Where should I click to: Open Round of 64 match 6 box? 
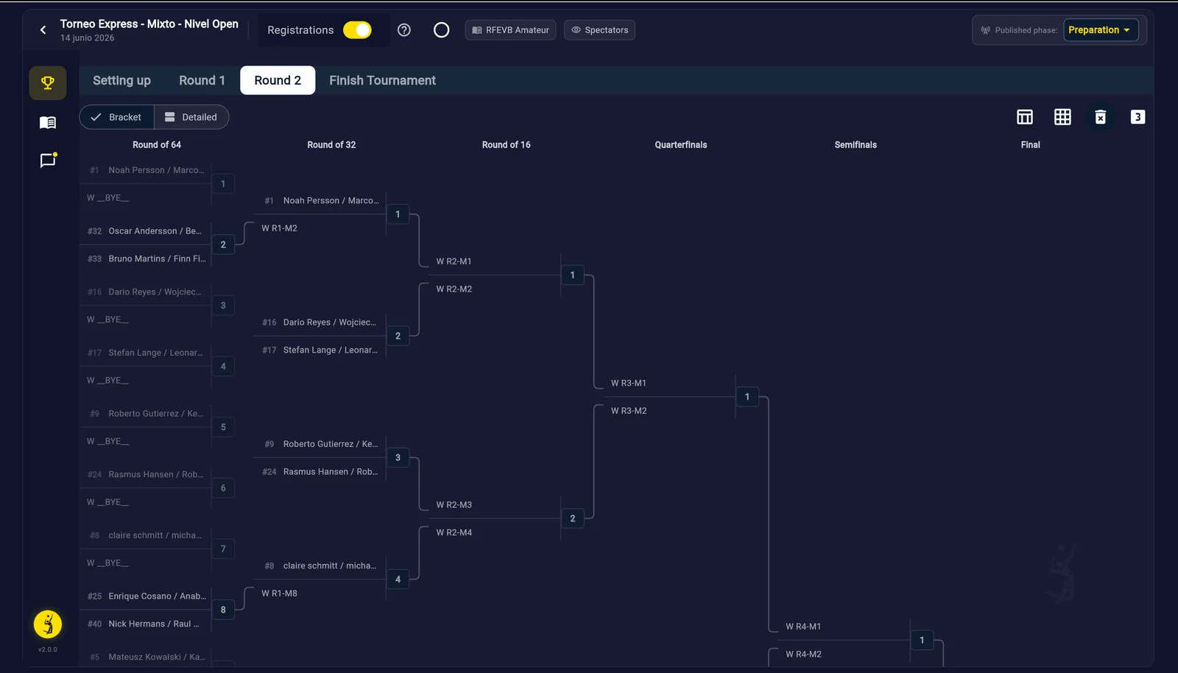223,488
